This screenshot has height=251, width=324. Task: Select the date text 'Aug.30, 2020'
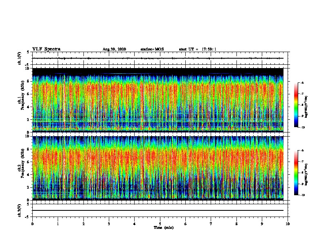coord(114,49)
